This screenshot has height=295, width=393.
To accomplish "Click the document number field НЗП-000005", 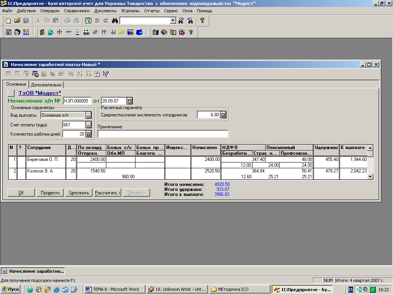I will tap(77, 101).
